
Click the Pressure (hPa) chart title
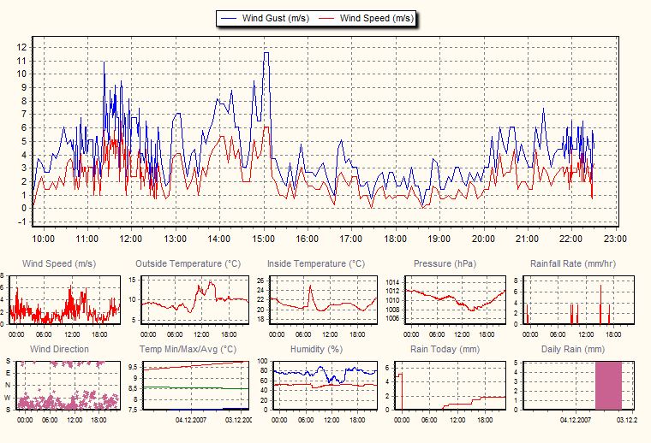pyautogui.click(x=443, y=263)
